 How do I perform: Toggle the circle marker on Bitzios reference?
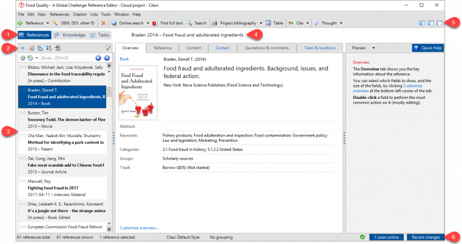[24, 67]
